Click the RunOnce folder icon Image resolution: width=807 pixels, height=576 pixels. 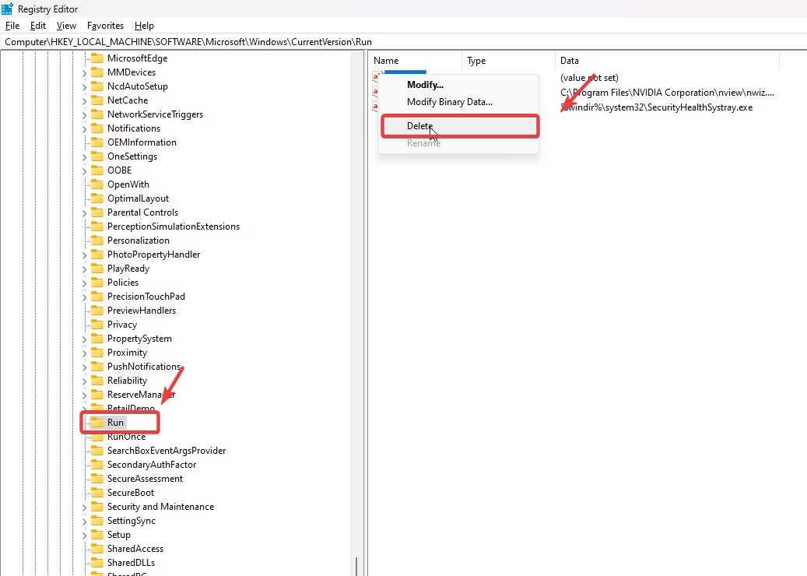coord(97,437)
